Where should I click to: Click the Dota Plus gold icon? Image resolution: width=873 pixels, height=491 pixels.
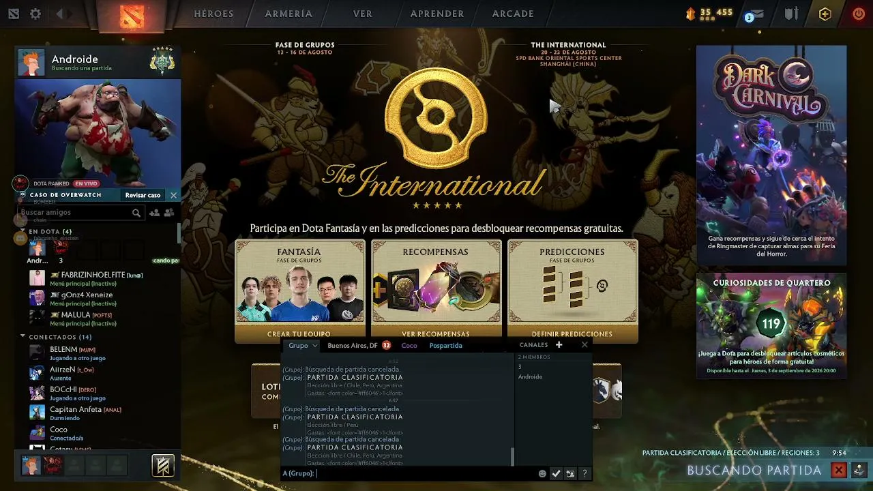825,14
